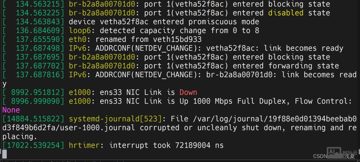Click the "forwarding" state word
Image resolution: width=360 pixels, height=162 pixels.
(290, 66)
